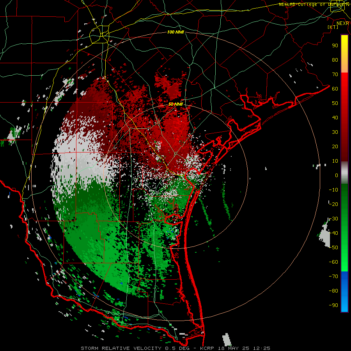Click the NEXLAB-College of DuPage header text
Image resolution: width=351 pixels, height=351 pixels.
point(314,4)
